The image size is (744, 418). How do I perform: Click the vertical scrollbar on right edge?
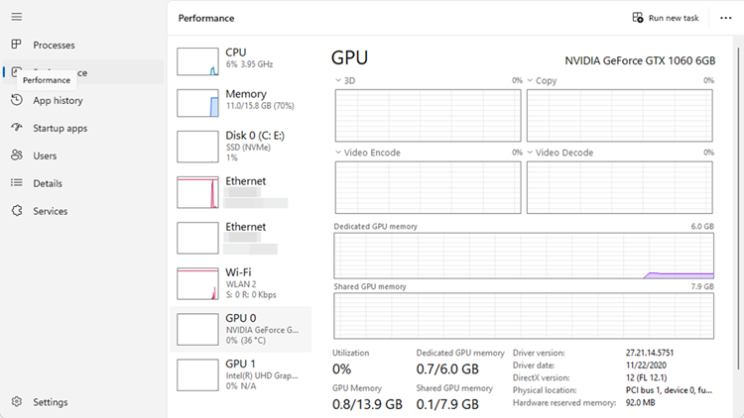coord(738,208)
